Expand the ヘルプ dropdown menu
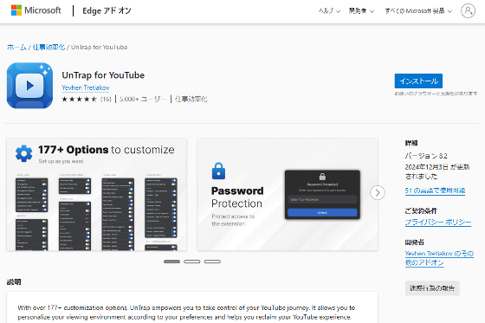 pos(329,11)
